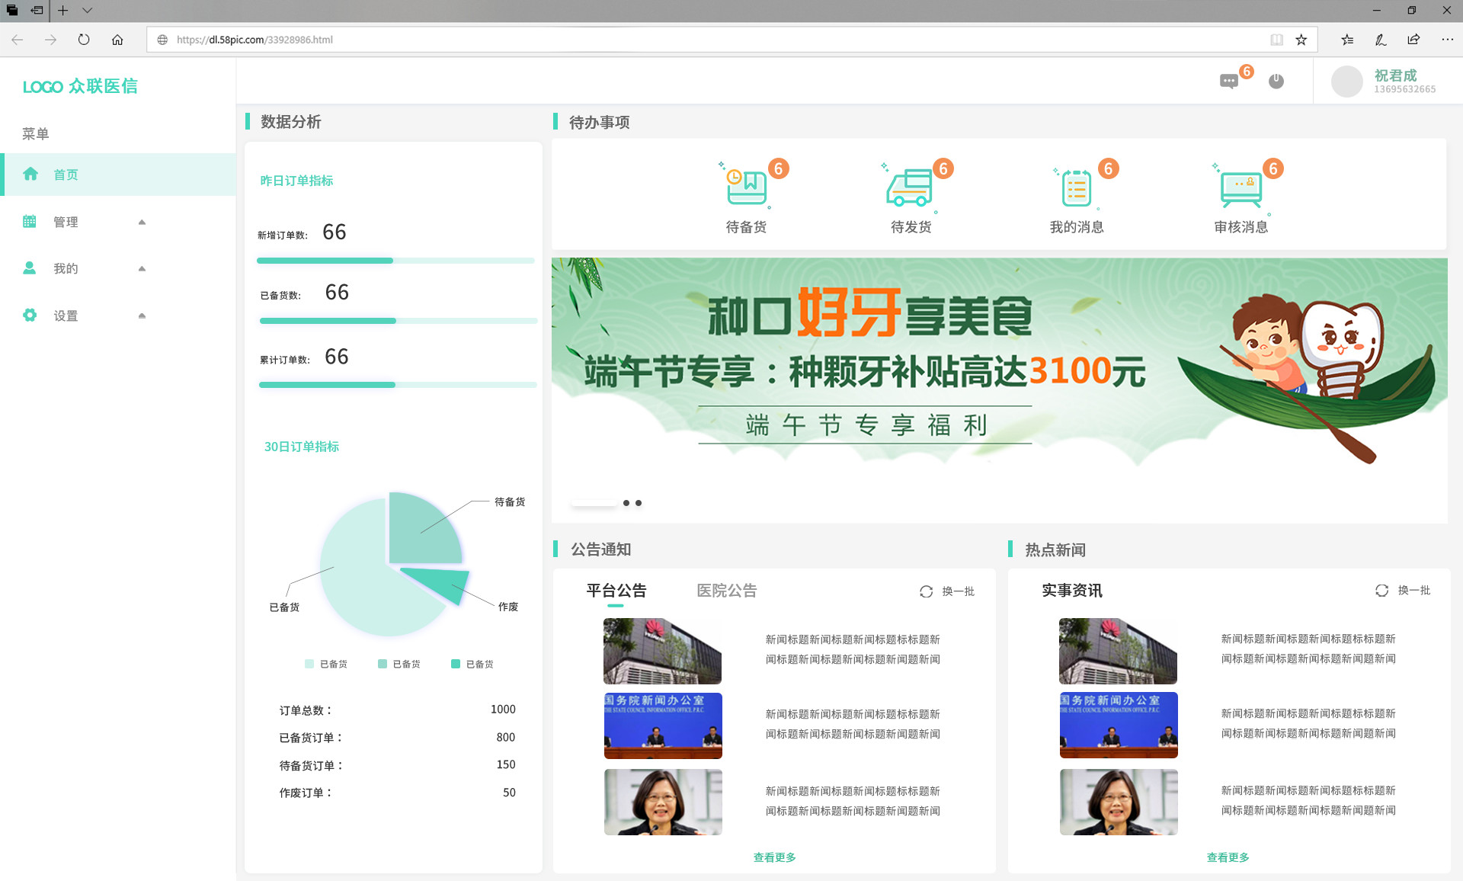Click 查看更多 under 实事资讯
Image resolution: width=1463 pixels, height=881 pixels.
(x=1228, y=857)
